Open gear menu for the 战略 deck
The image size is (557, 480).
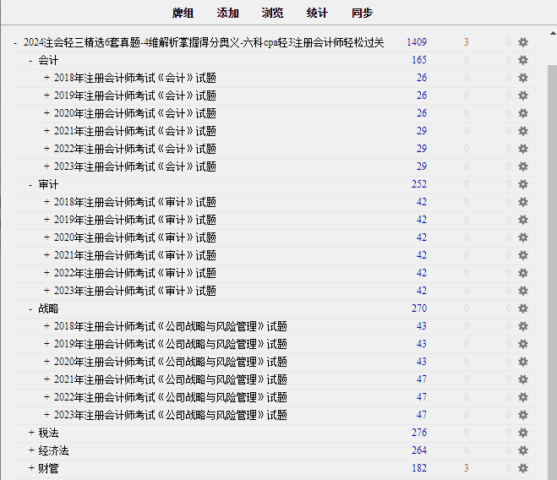click(x=523, y=308)
